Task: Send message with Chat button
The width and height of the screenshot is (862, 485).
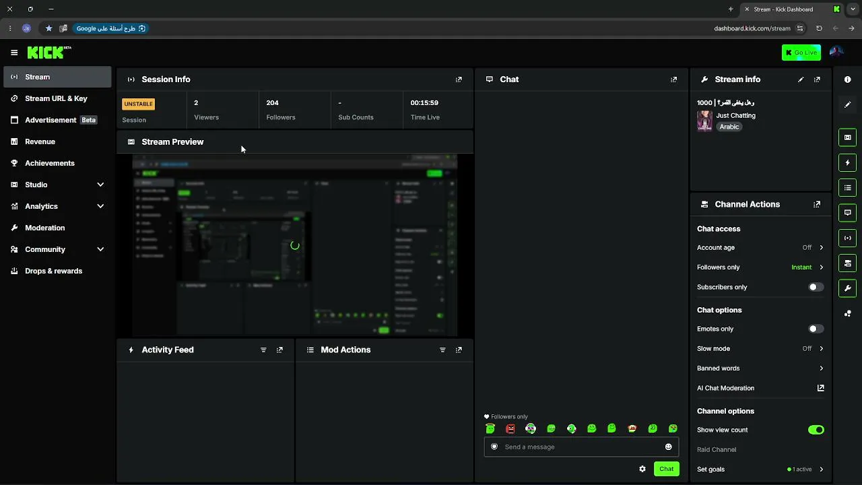Action: tap(666, 469)
